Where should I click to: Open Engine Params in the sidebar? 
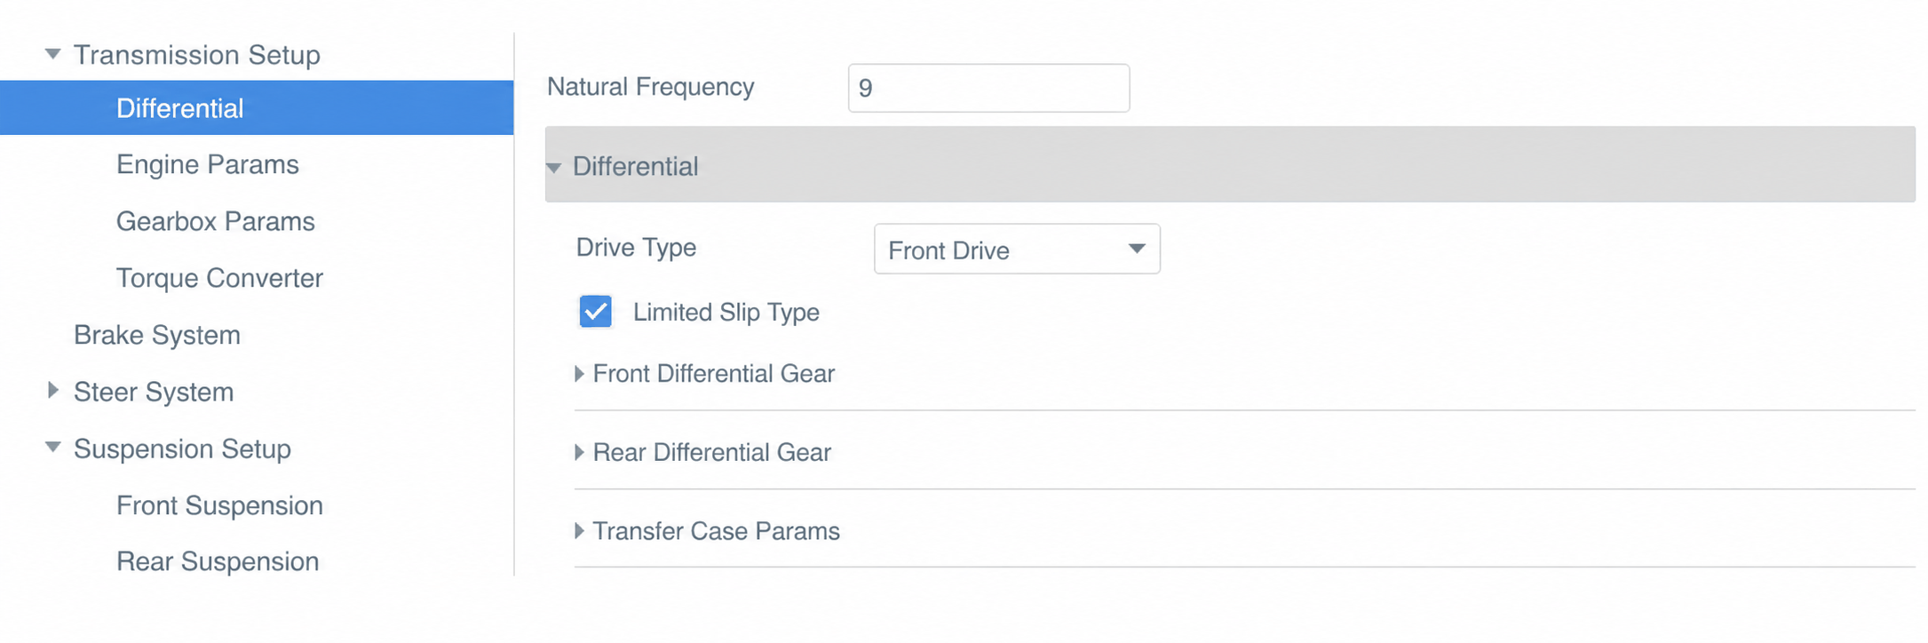pos(208,165)
